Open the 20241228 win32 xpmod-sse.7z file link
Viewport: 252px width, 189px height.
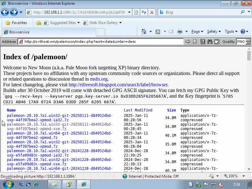[60, 162]
